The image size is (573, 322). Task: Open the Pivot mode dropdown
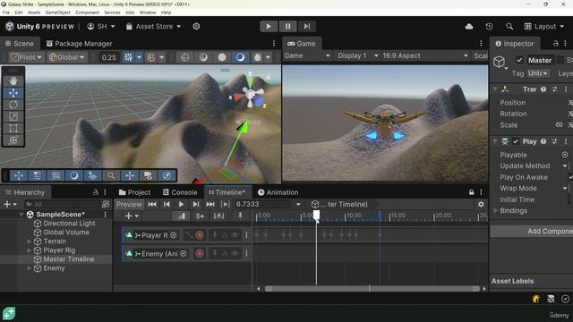click(x=26, y=57)
